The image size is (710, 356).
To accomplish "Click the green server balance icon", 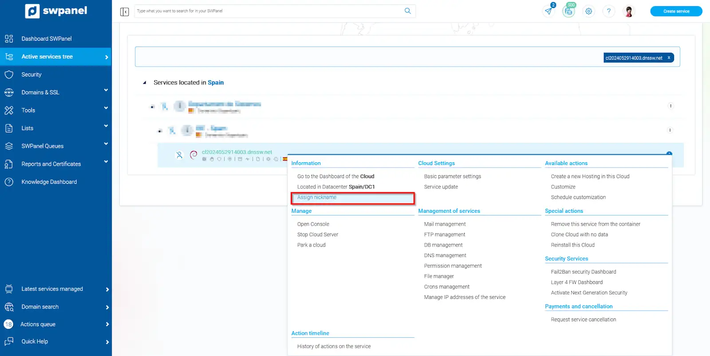I will [x=568, y=11].
